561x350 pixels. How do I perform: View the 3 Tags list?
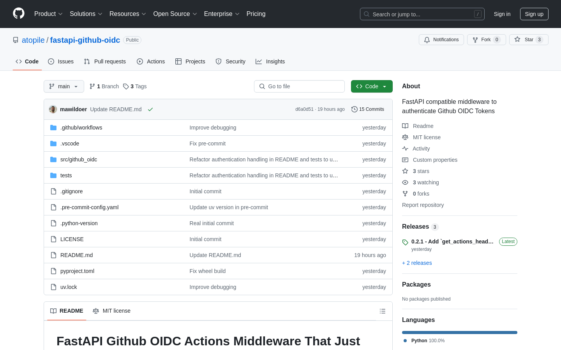click(x=135, y=86)
